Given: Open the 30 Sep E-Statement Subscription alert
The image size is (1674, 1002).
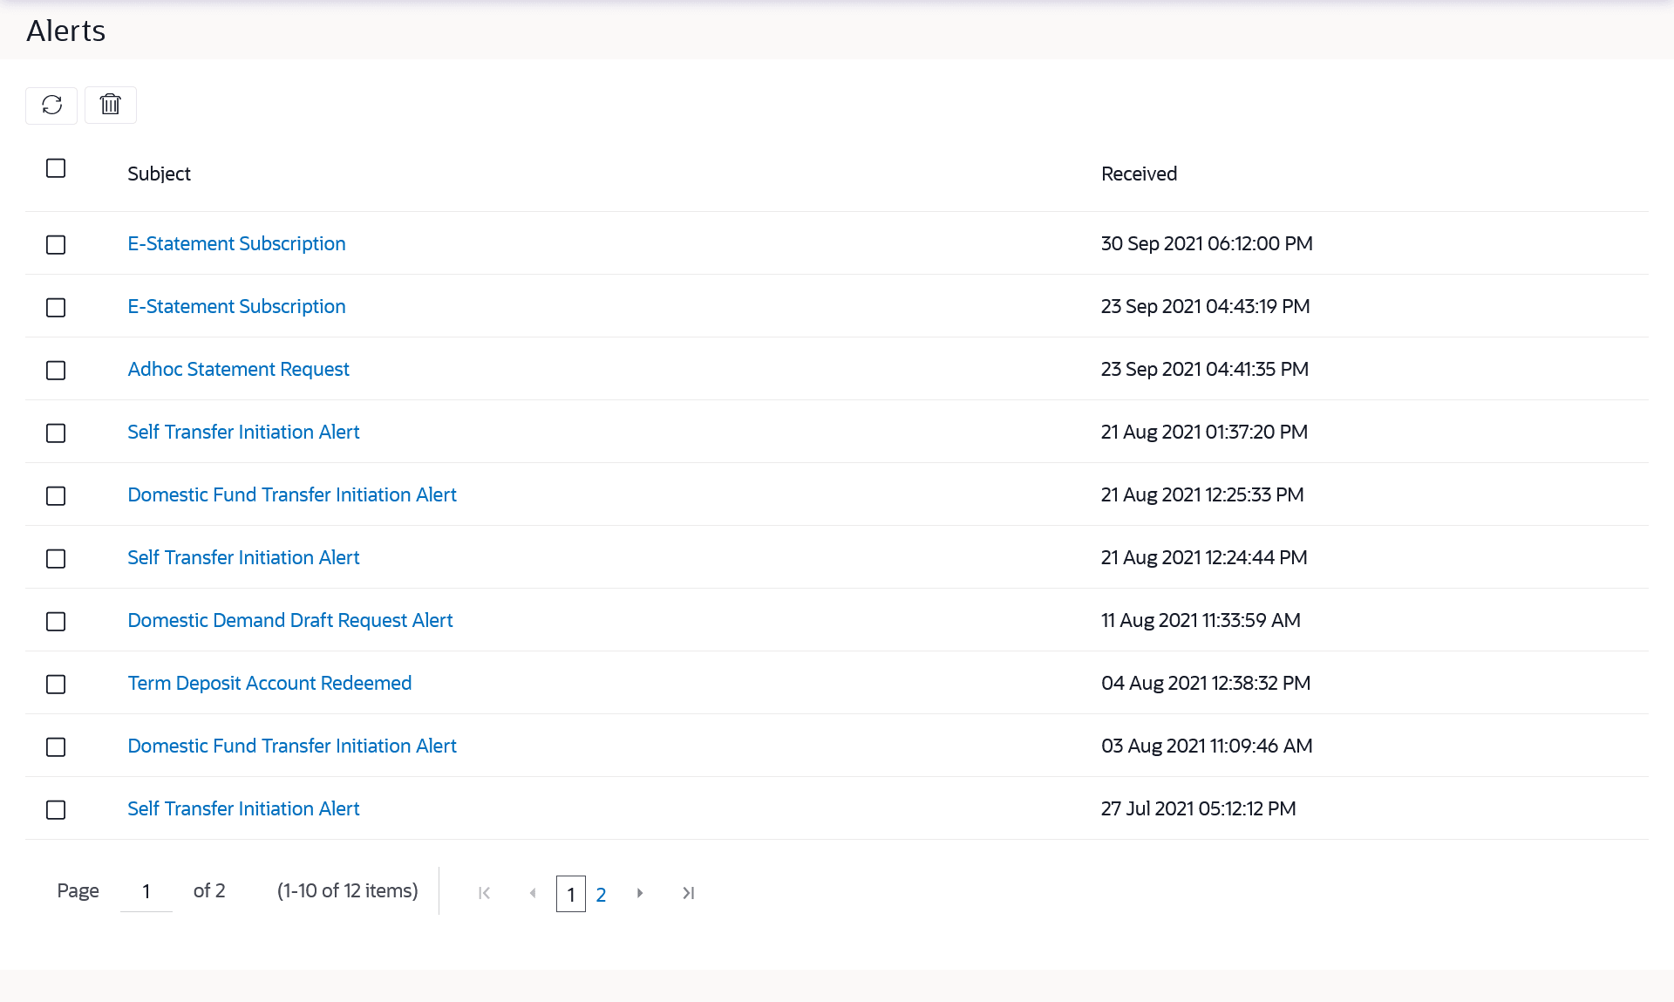Looking at the screenshot, I should point(236,244).
